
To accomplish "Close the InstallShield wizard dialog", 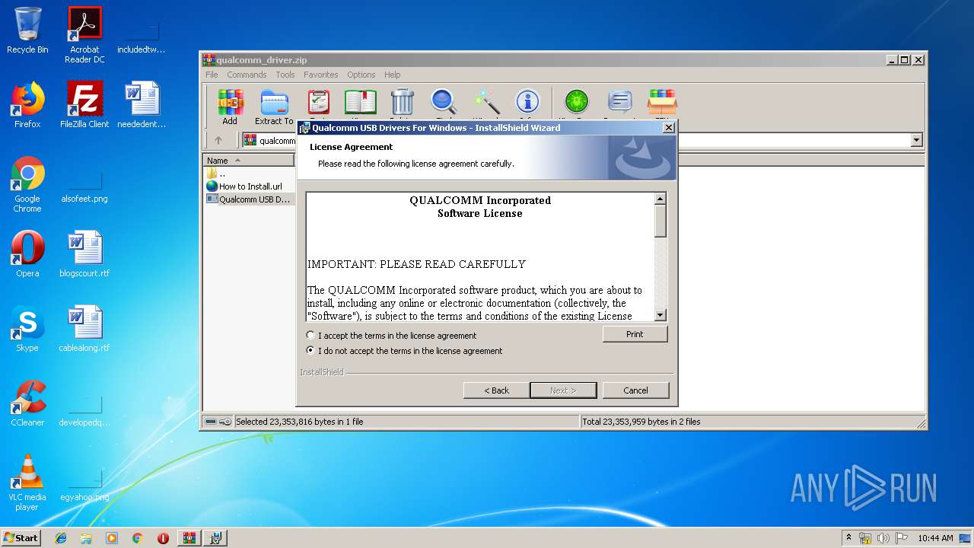I will (669, 128).
